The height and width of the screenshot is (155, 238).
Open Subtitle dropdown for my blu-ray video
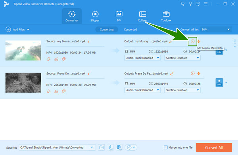tap(182, 58)
